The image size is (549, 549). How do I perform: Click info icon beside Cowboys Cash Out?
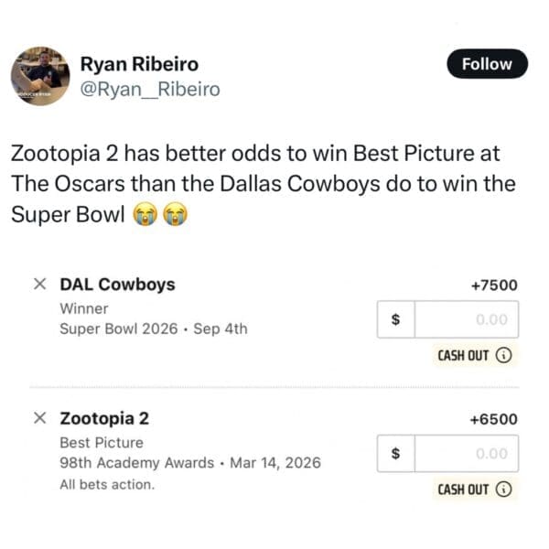[x=502, y=355]
